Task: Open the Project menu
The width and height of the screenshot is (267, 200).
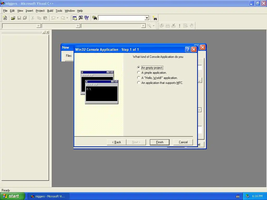Action: 40,11
